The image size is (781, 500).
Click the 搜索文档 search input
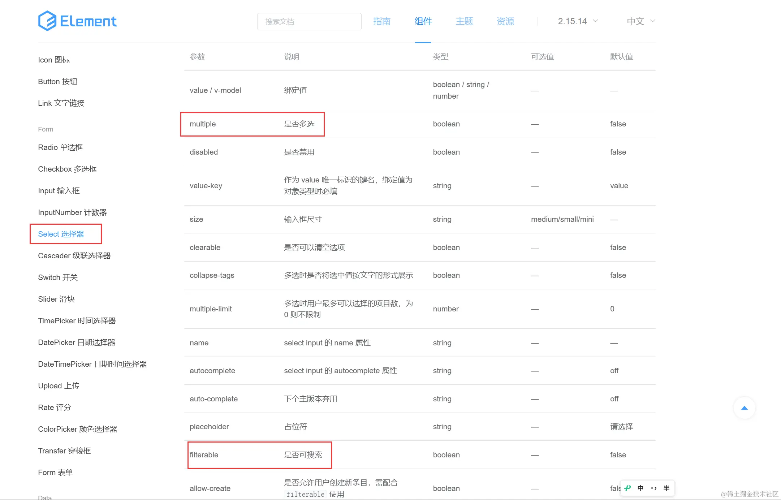(309, 22)
